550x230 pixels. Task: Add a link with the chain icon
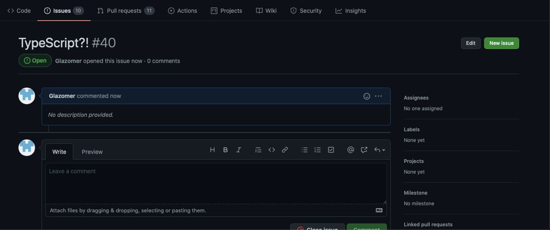285,150
